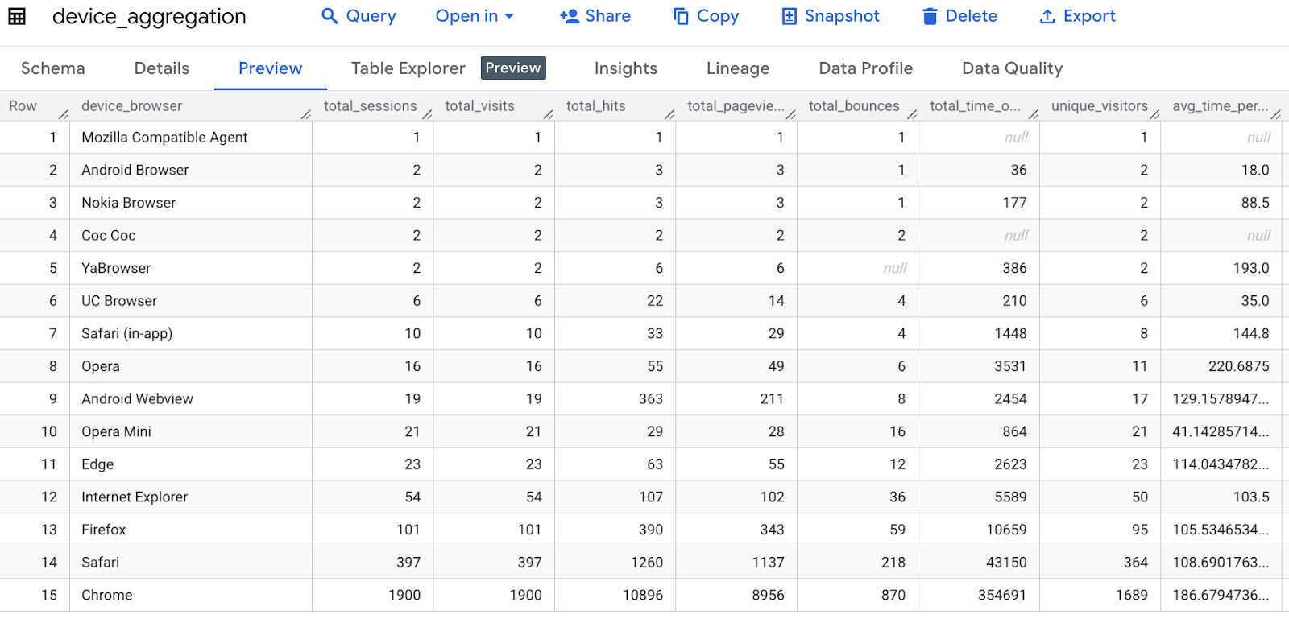Viewport: 1289px width, 639px height.
Task: Click the Snapshot icon
Action: 790,16
